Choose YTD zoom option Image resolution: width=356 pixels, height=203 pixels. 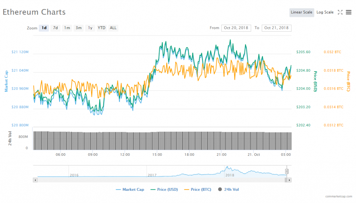[102, 28]
